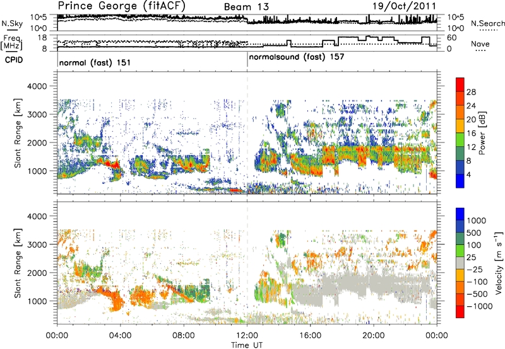Click the power colorbar value '28'
Screen dimensions: 505x349
(x=471, y=92)
